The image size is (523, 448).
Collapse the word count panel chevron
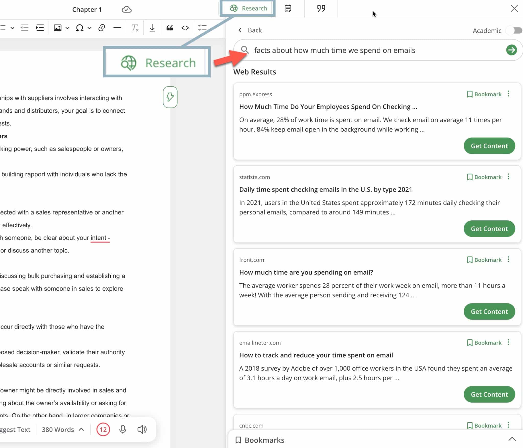point(81,429)
